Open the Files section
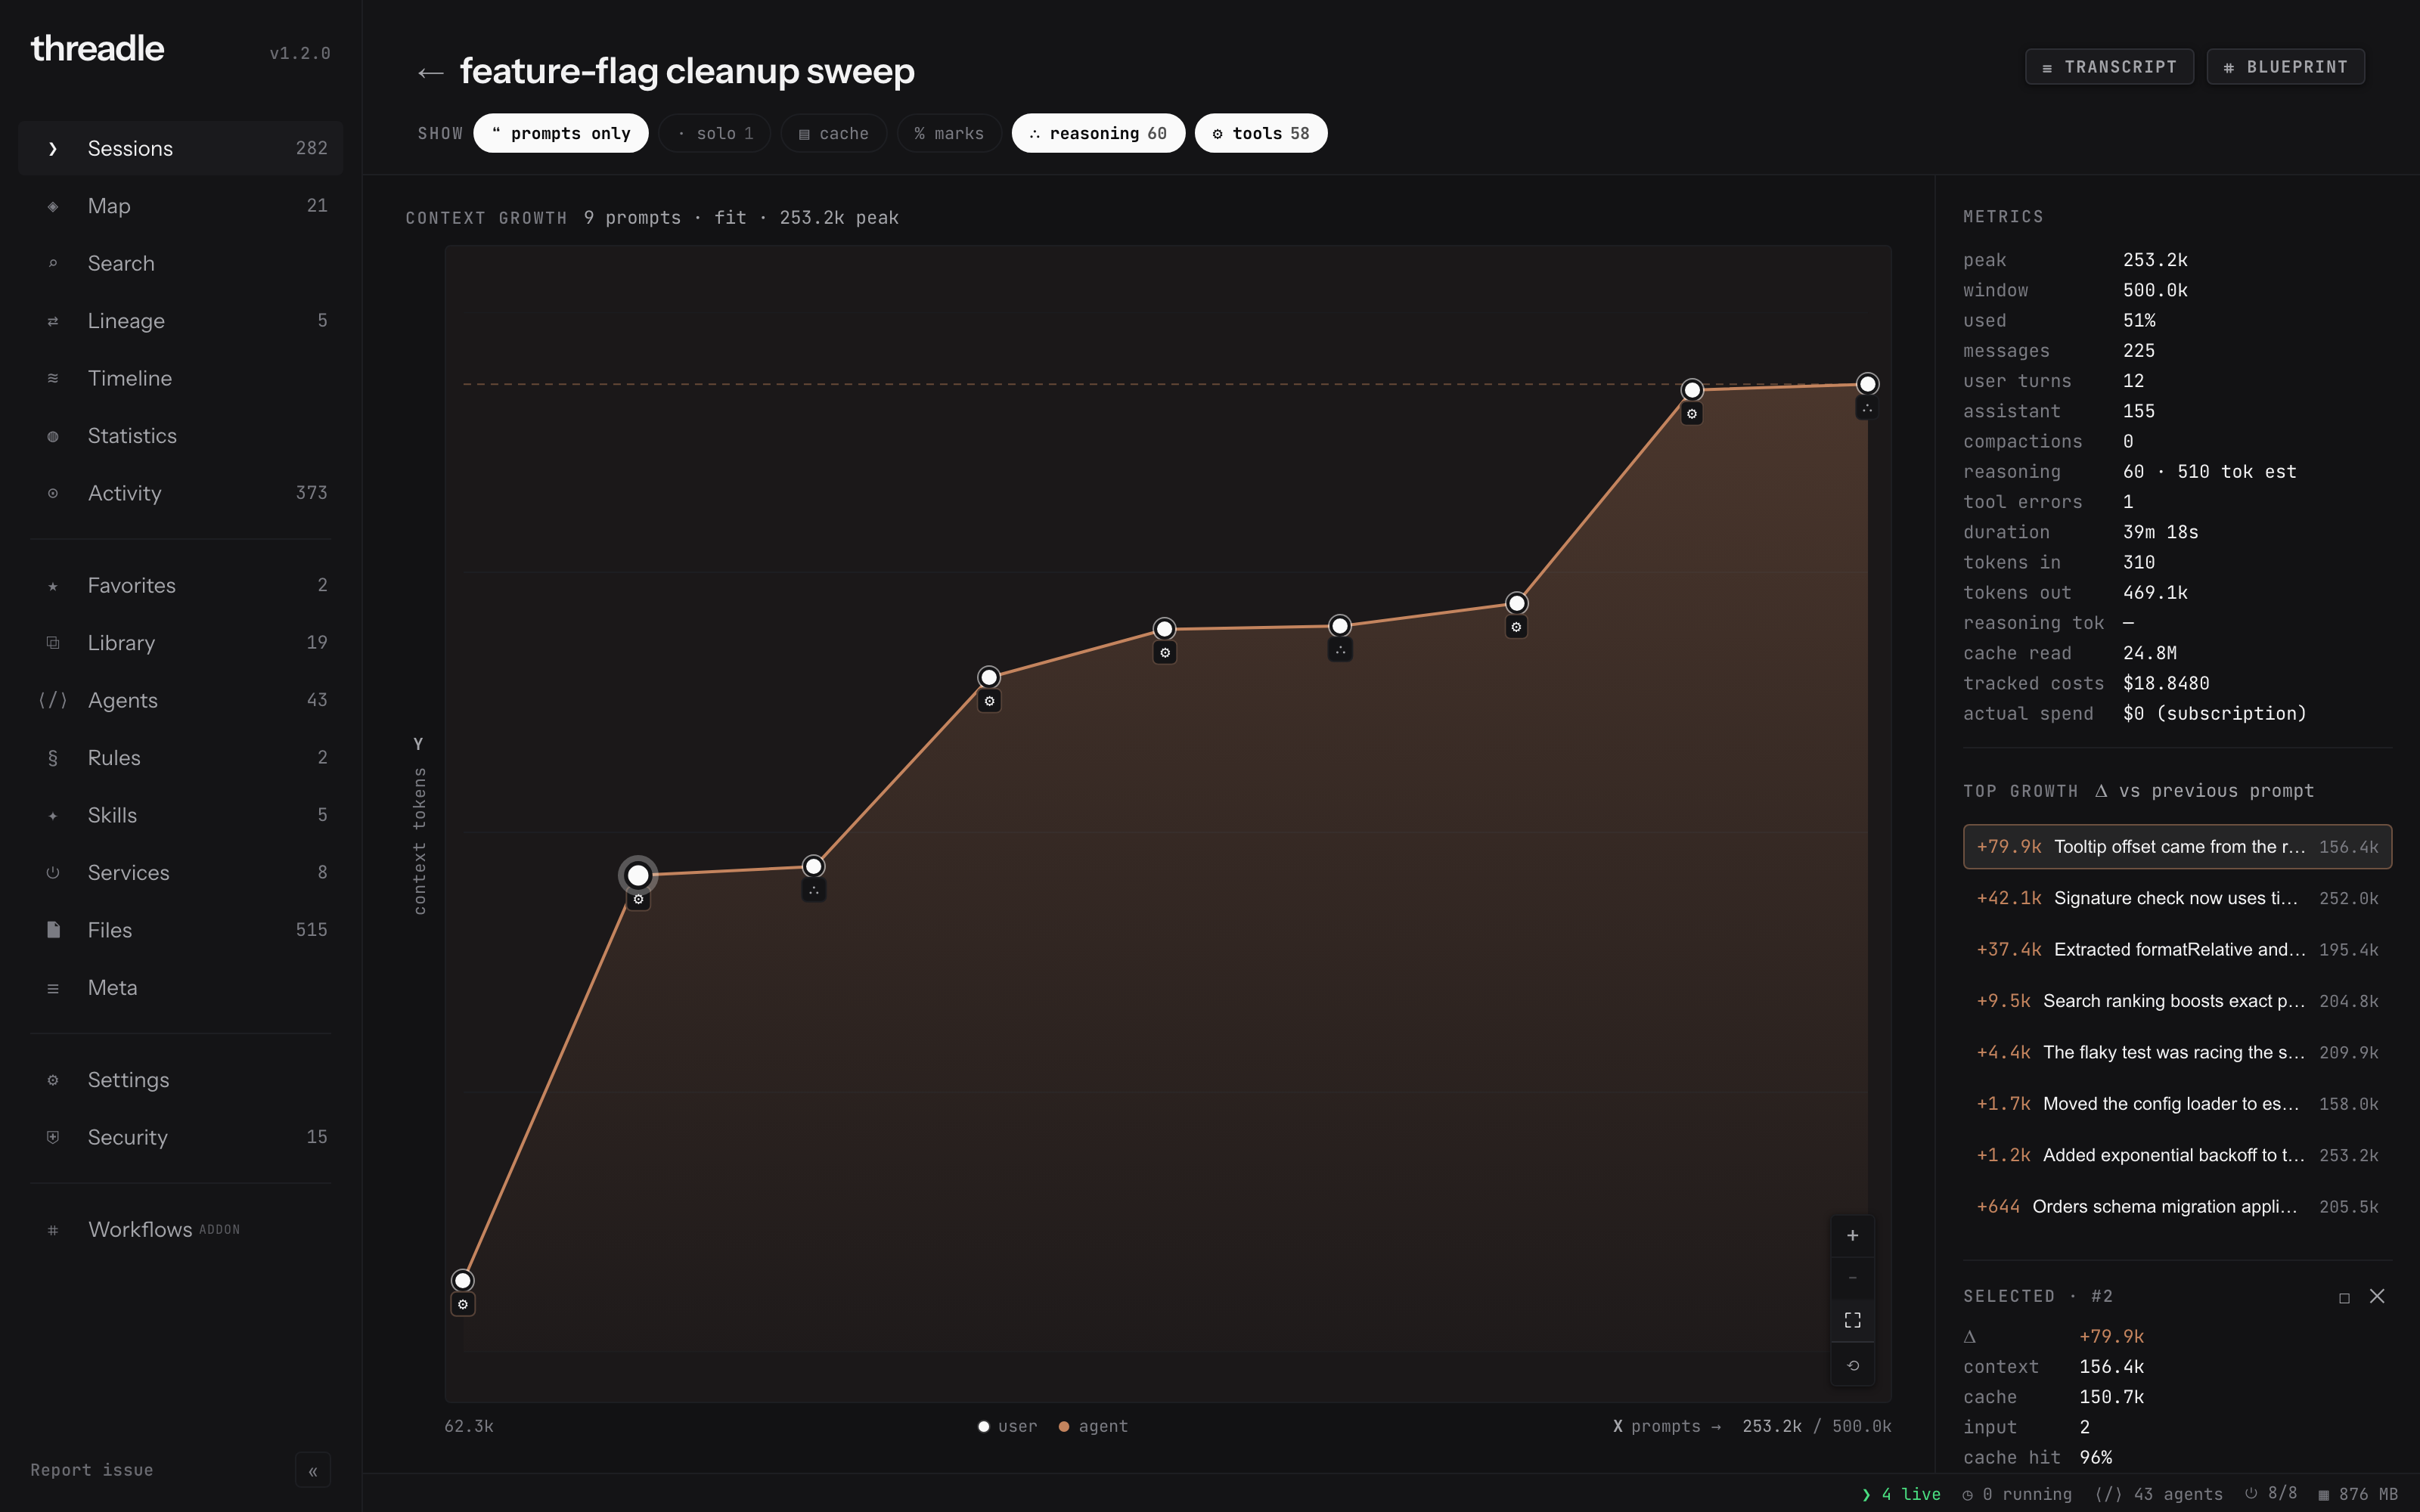Image resolution: width=2420 pixels, height=1512 pixels. (x=180, y=930)
